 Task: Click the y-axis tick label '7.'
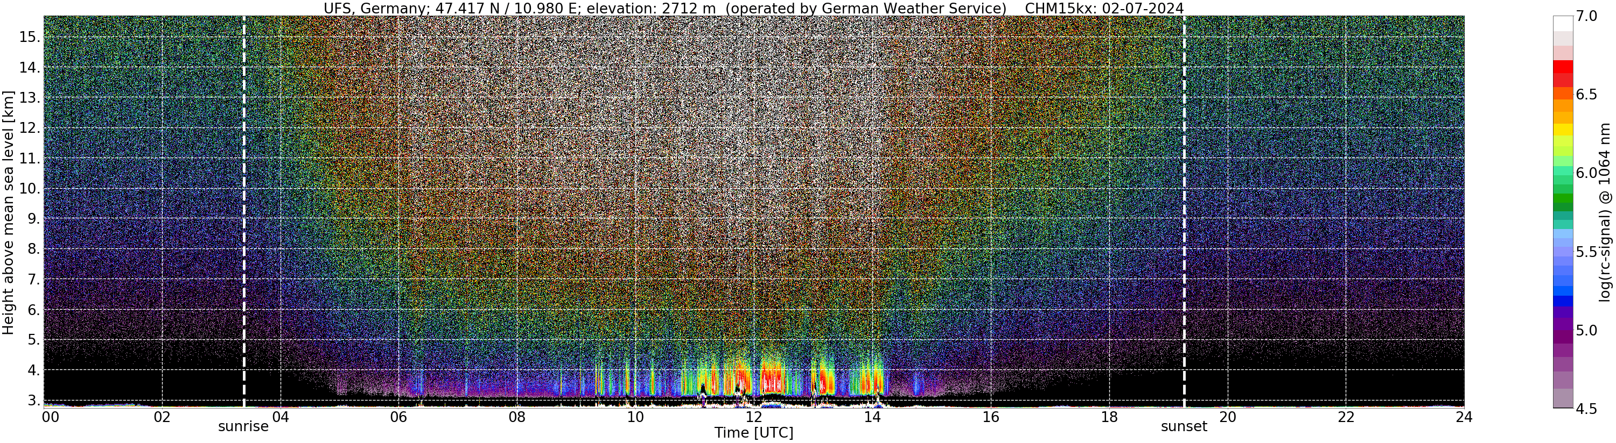(x=34, y=280)
